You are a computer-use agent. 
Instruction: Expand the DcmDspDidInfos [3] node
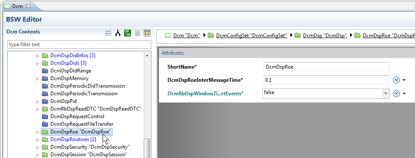(x=37, y=56)
